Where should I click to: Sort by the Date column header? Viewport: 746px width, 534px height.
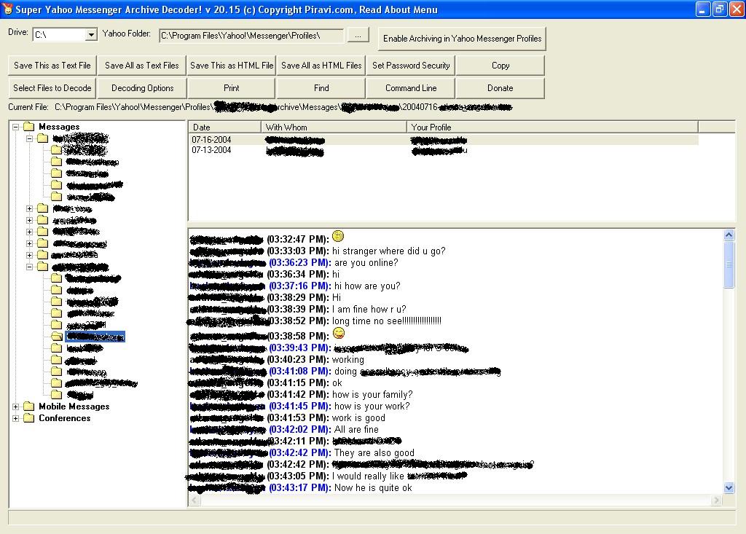[224, 127]
